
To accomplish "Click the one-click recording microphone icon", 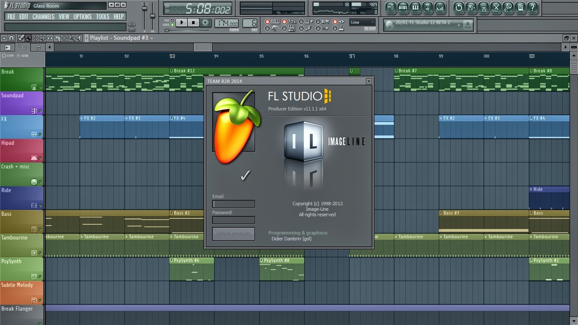I will (x=508, y=7).
